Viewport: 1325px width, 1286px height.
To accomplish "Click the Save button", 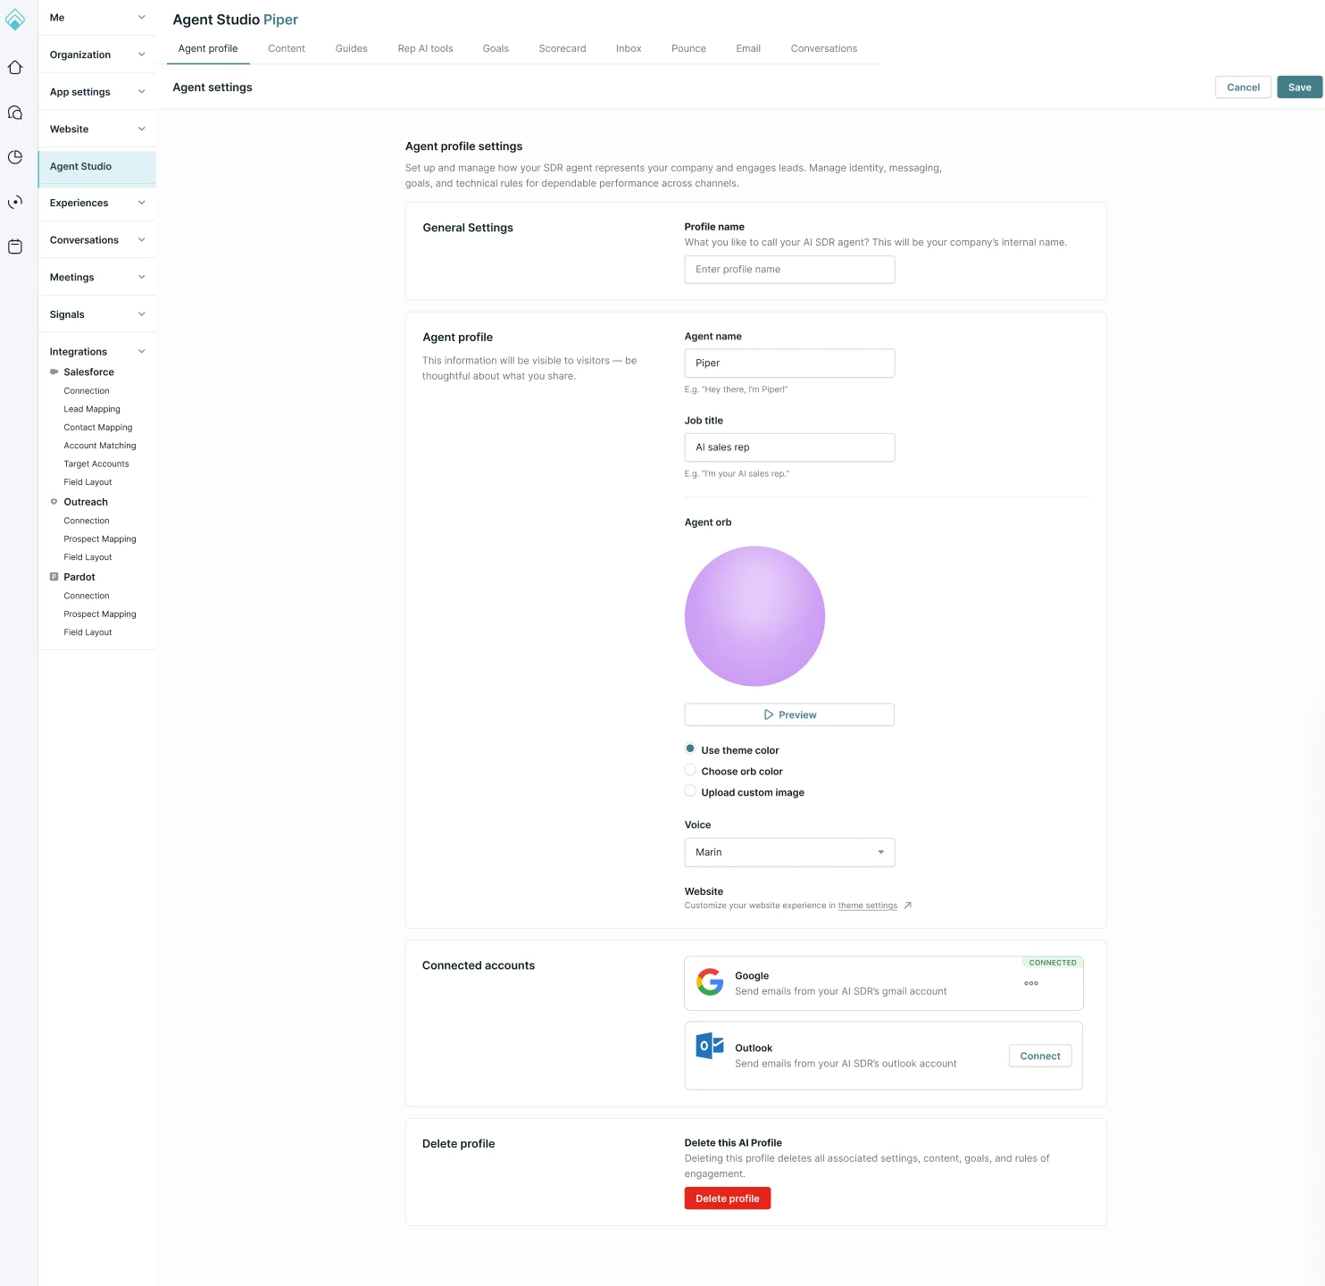I will coord(1299,88).
